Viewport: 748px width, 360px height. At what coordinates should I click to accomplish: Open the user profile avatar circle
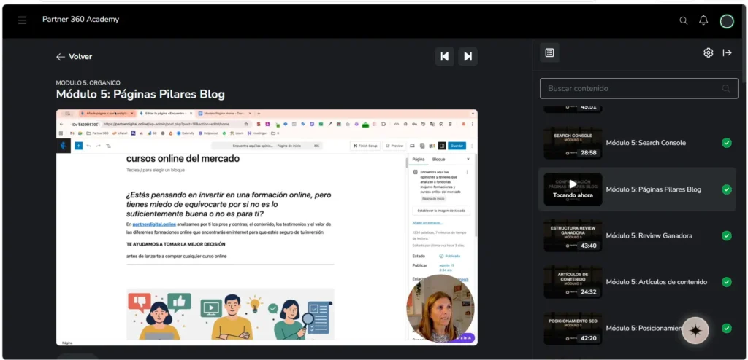click(727, 21)
